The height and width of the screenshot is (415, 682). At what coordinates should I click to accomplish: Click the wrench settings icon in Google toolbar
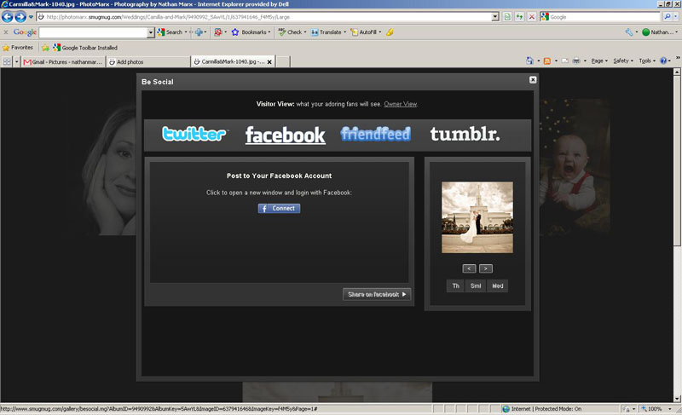[629, 32]
